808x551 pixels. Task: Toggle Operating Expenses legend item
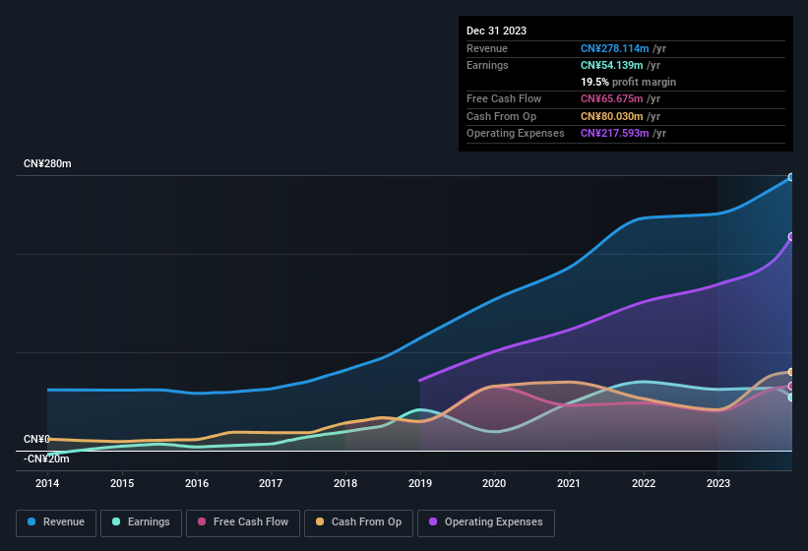pos(486,522)
